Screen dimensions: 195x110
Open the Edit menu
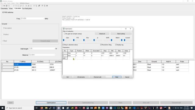(x=5, y=3)
